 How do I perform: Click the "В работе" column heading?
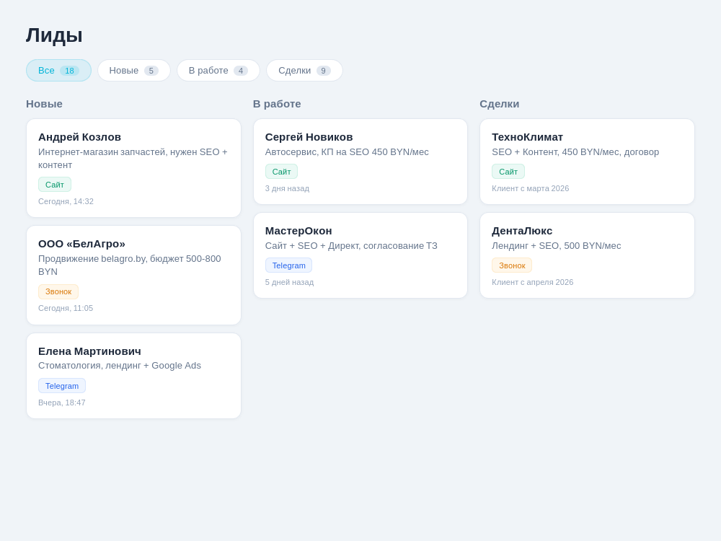coord(277,104)
